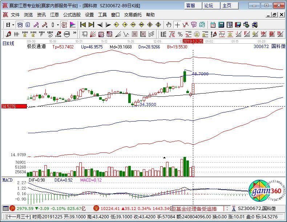Open the 文件 menu
The image size is (287, 222).
tap(15, 15)
